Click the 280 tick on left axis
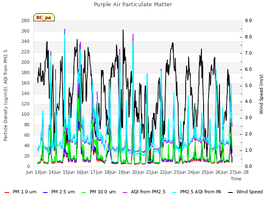Viewport: 267px width, 200px height. pyautogui.click(x=25, y=20)
